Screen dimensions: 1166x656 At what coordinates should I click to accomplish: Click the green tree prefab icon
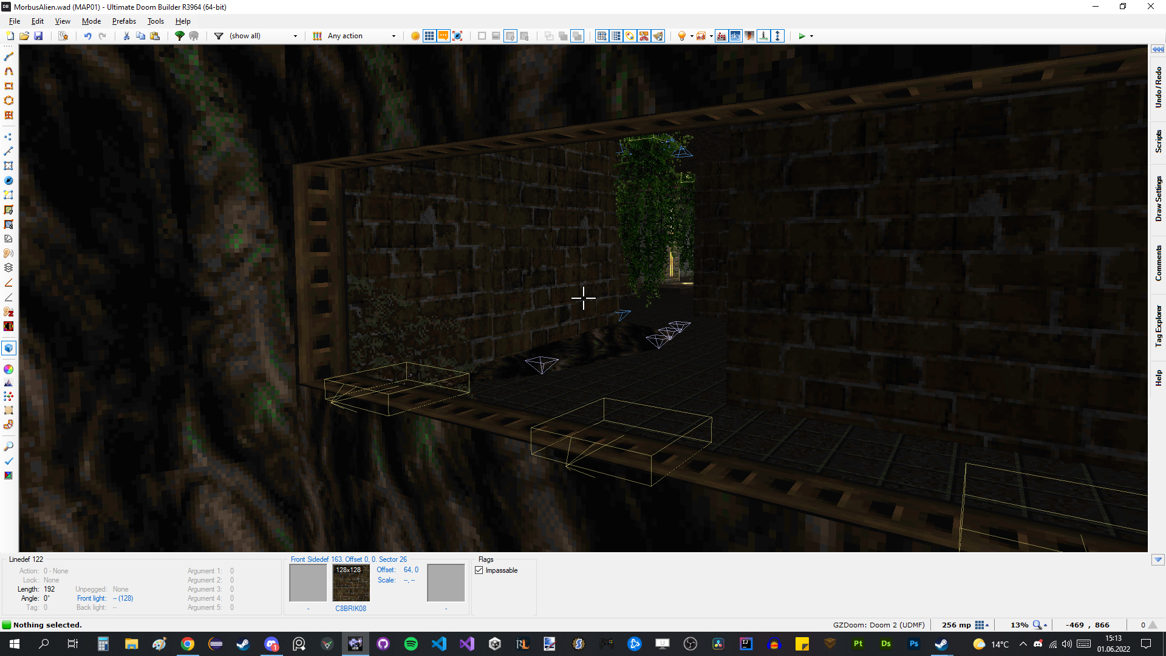(x=180, y=36)
